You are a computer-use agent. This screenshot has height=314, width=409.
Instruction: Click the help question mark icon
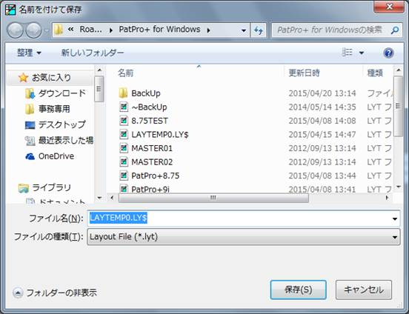(388, 53)
